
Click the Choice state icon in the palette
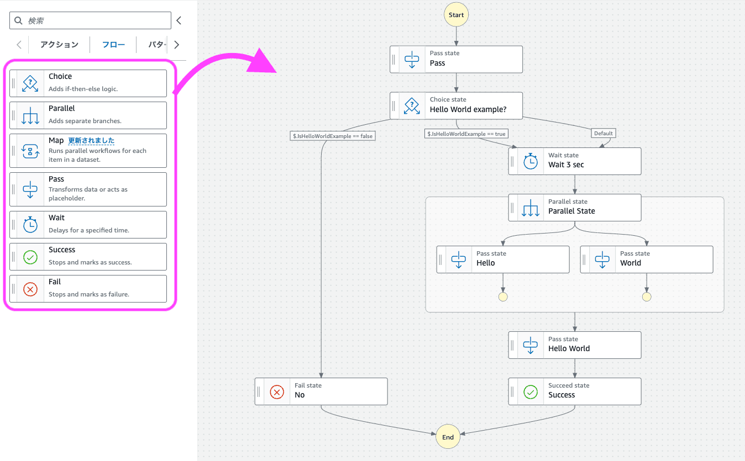pyautogui.click(x=30, y=83)
